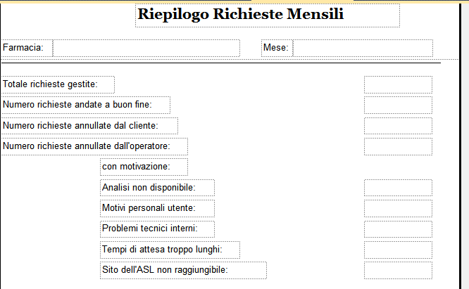Click the Problemi tecnici interni value field
The image size is (469, 289).
[398, 229]
